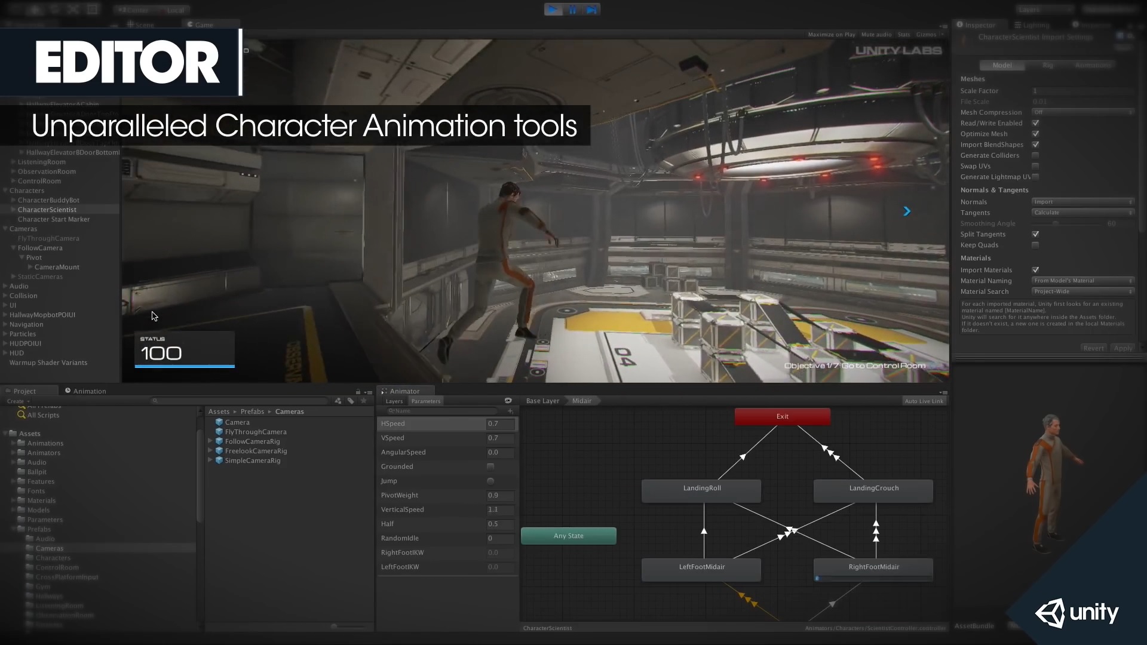Open the Material Naming dropdown
The image size is (1147, 645).
1082,281
